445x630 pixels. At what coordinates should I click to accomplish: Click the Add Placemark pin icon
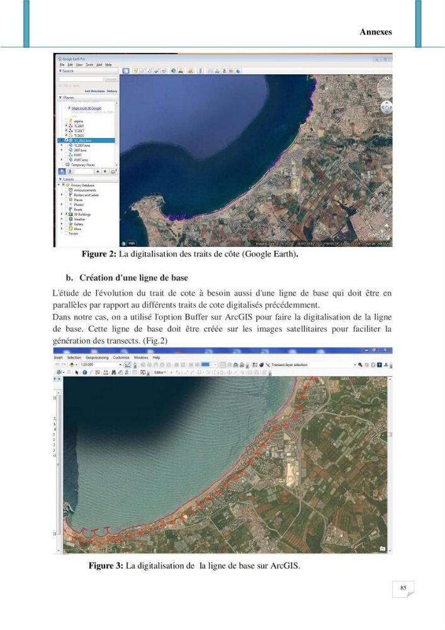[x=135, y=71]
